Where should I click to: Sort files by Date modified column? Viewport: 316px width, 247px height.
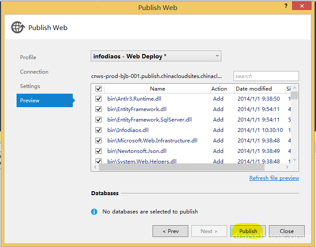pyautogui.click(x=254, y=89)
